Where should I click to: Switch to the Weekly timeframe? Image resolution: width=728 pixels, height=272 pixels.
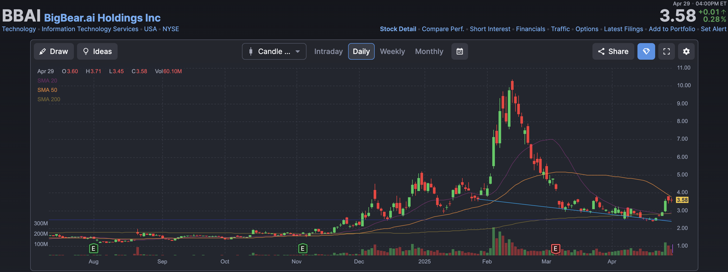pyautogui.click(x=392, y=51)
